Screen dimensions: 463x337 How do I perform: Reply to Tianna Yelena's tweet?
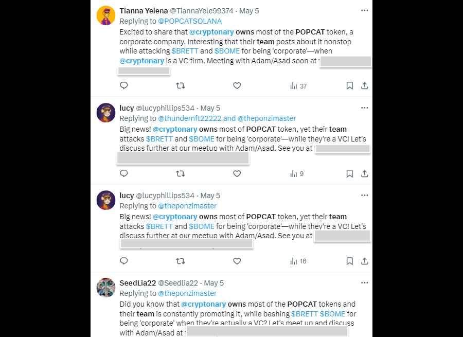click(x=123, y=86)
